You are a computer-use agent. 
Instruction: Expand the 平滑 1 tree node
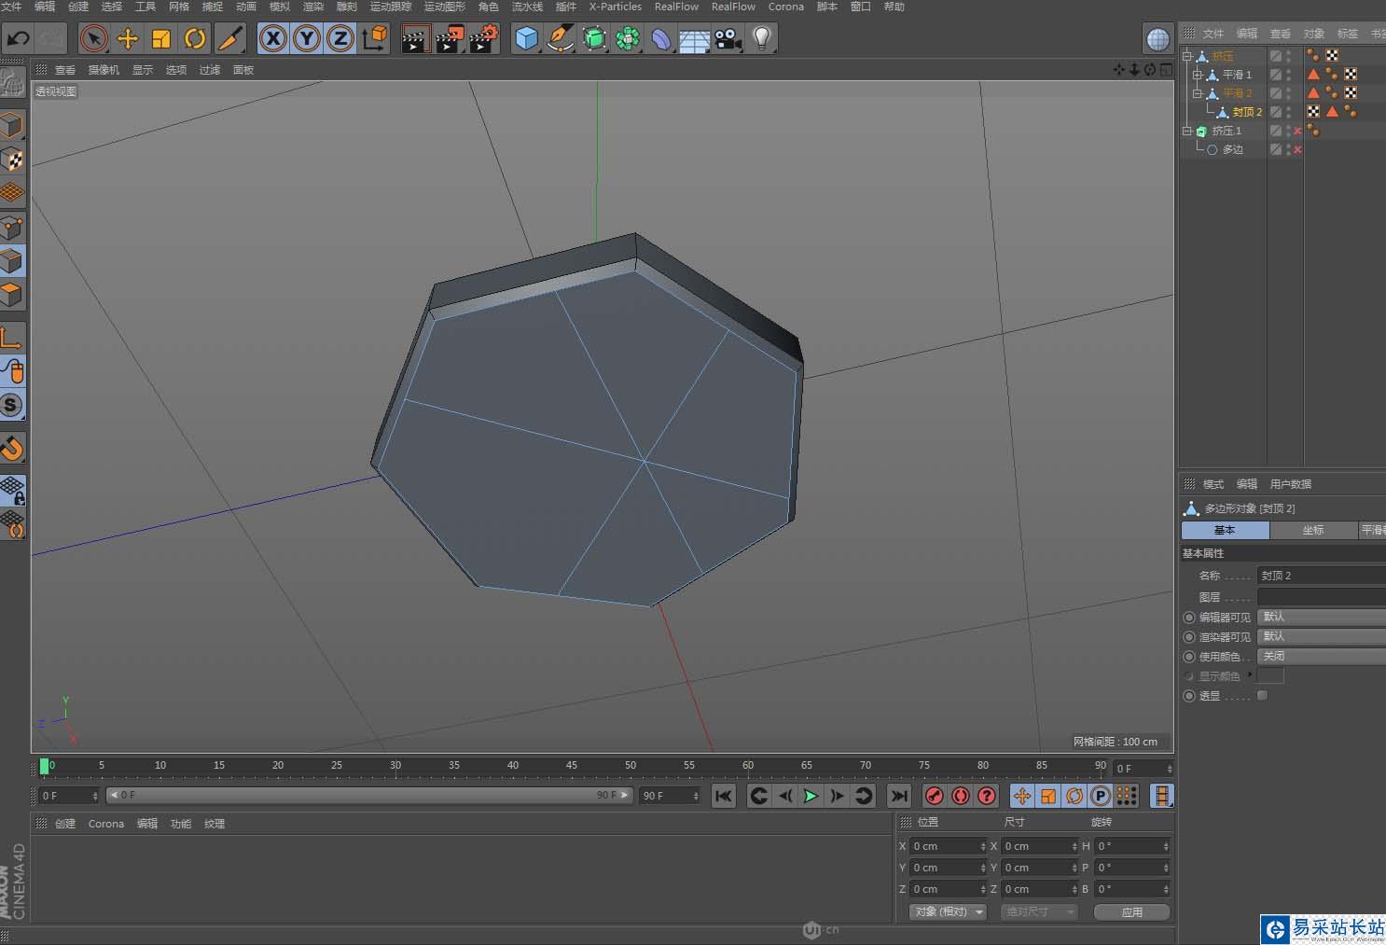(x=1198, y=75)
